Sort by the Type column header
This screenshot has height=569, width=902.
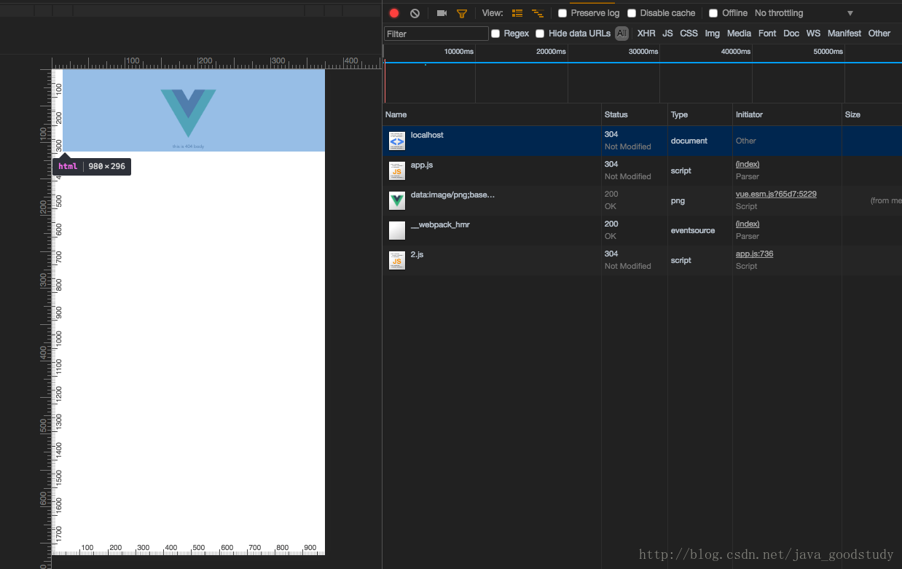tap(700, 114)
